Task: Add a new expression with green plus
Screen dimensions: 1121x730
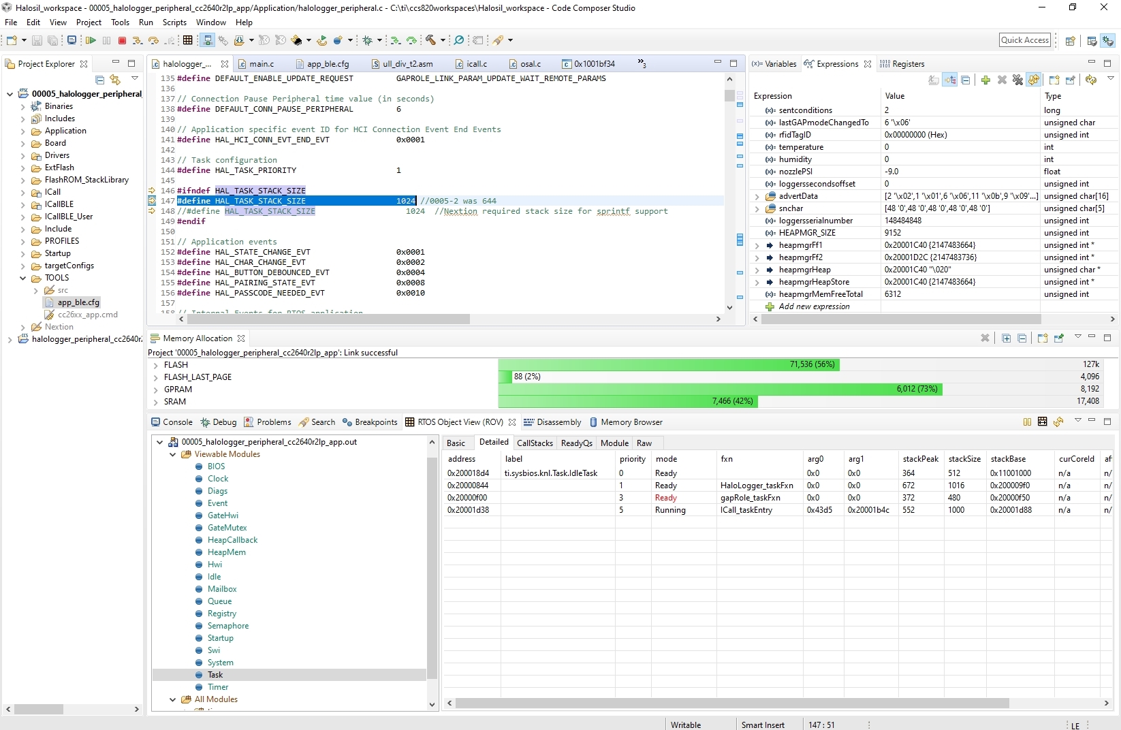Action: [985, 80]
